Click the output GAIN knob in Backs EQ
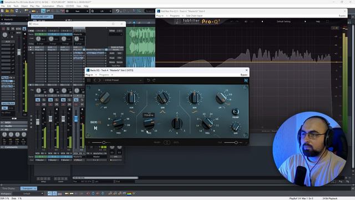Image resolution: width=355 pixels, height=200 pixels. click(x=235, y=127)
